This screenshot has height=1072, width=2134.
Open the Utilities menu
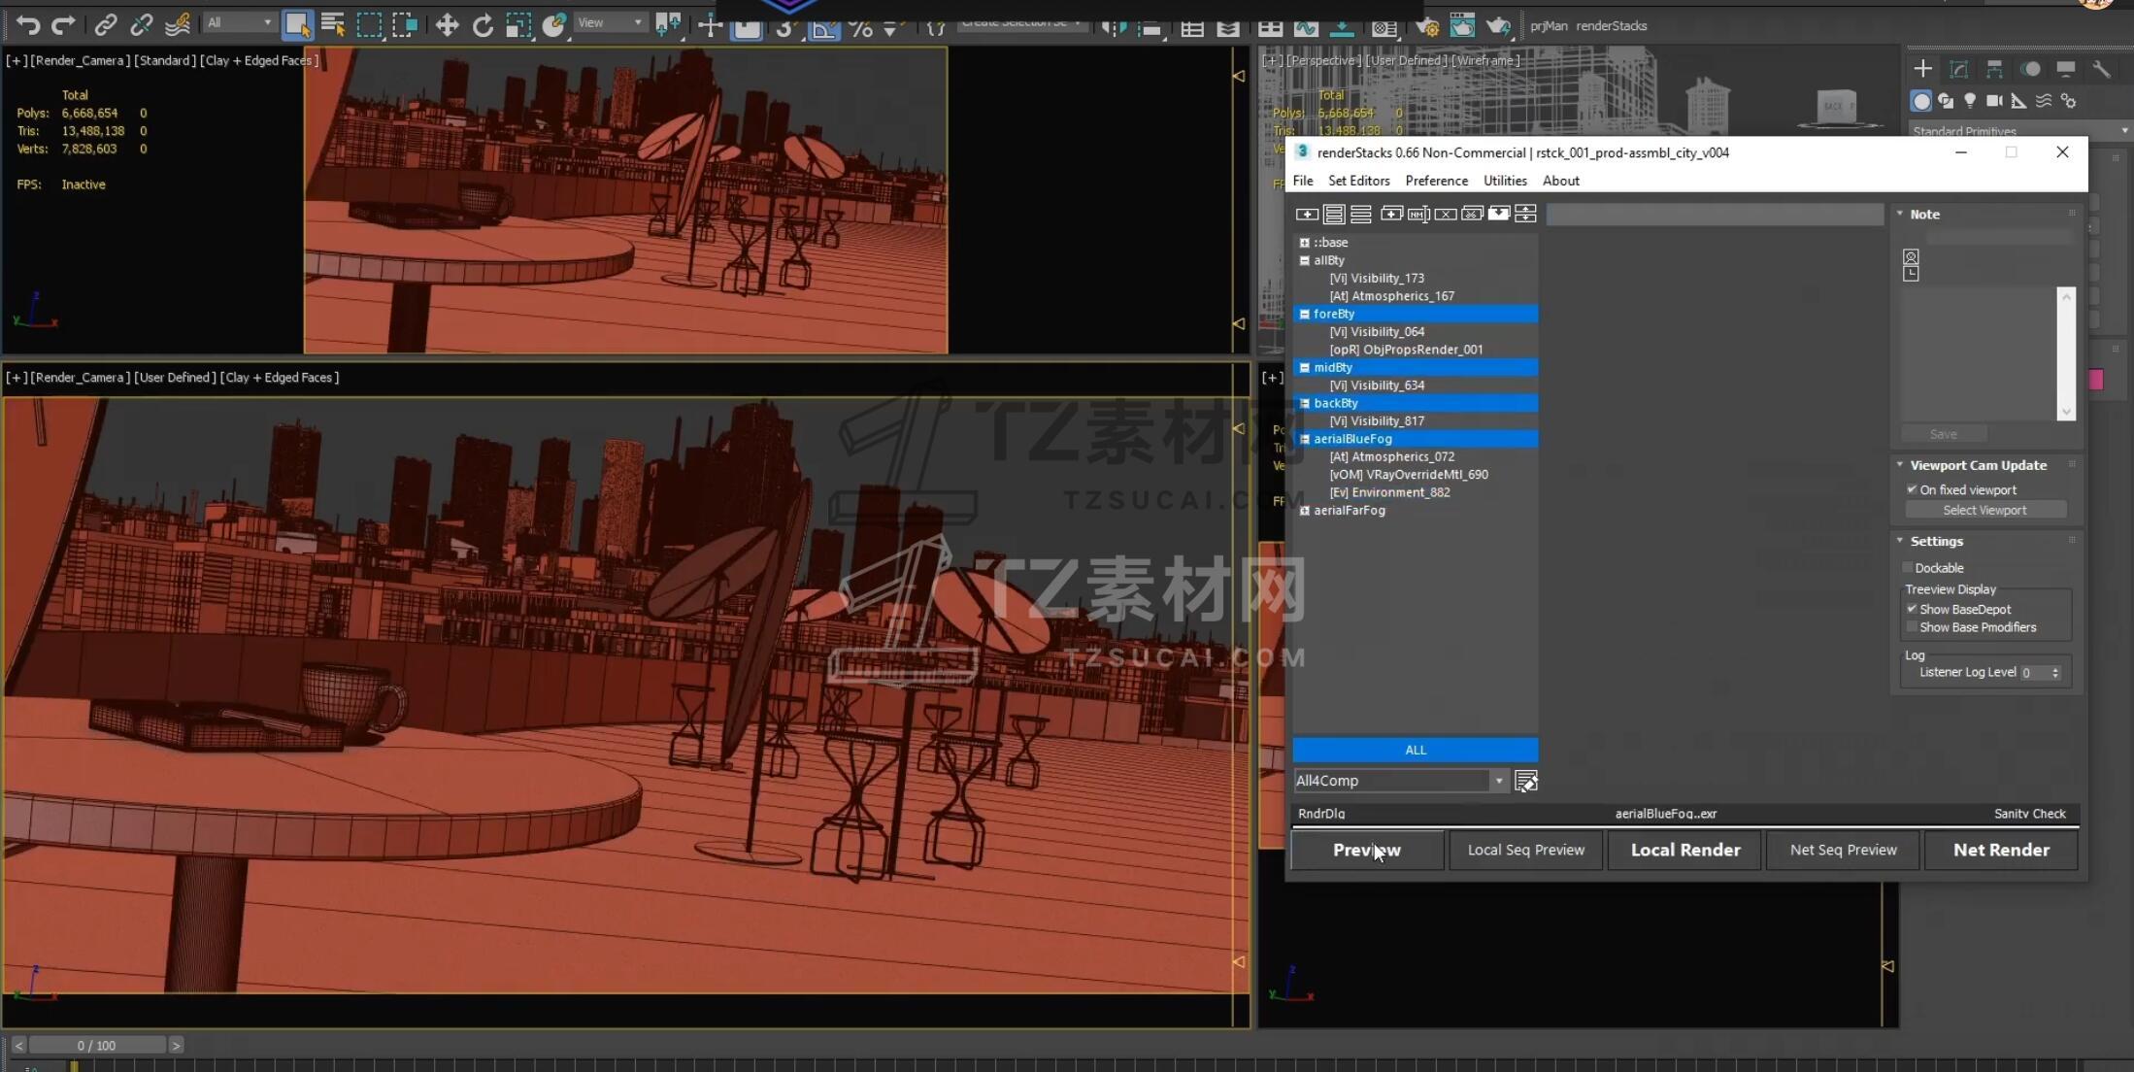(1504, 181)
